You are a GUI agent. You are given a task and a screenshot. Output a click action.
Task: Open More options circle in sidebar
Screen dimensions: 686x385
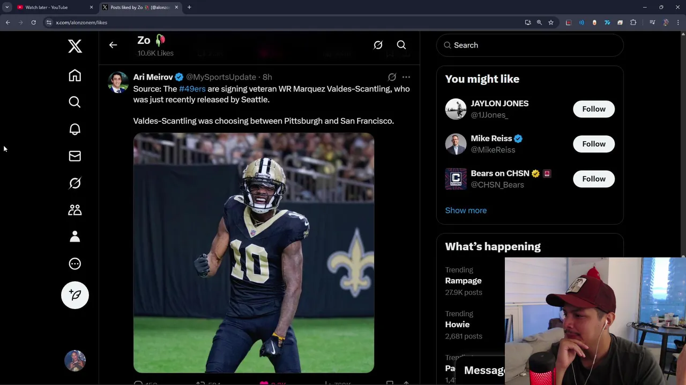[75, 264]
